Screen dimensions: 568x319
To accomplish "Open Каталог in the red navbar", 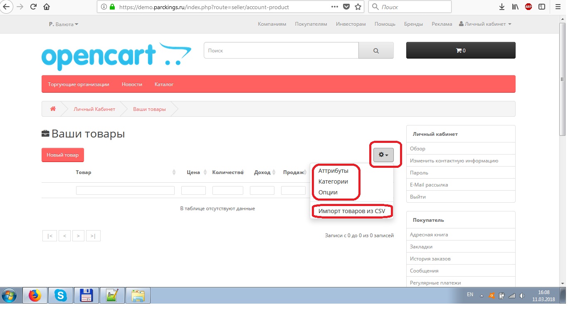I will (x=164, y=84).
